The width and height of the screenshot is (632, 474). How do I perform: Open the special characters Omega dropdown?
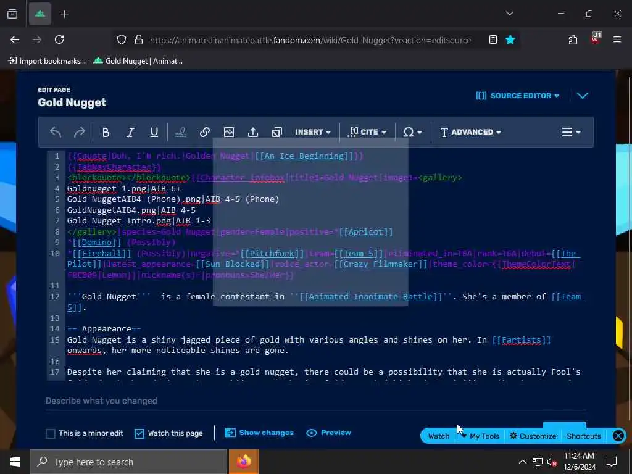click(x=413, y=132)
